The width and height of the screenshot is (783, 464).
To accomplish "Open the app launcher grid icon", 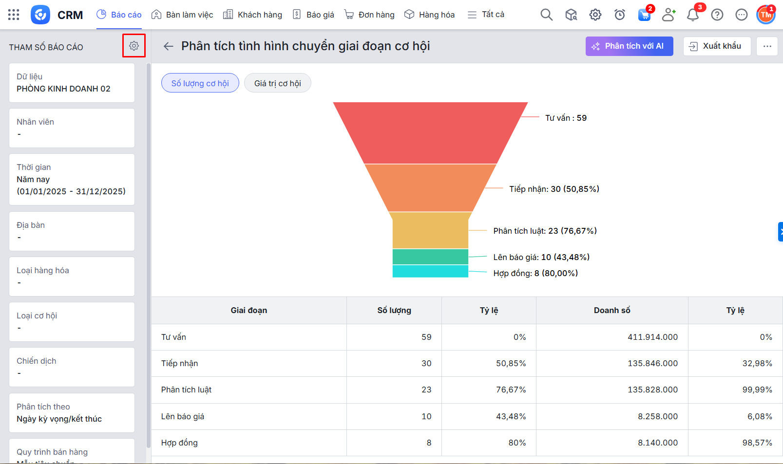I will pyautogui.click(x=14, y=15).
